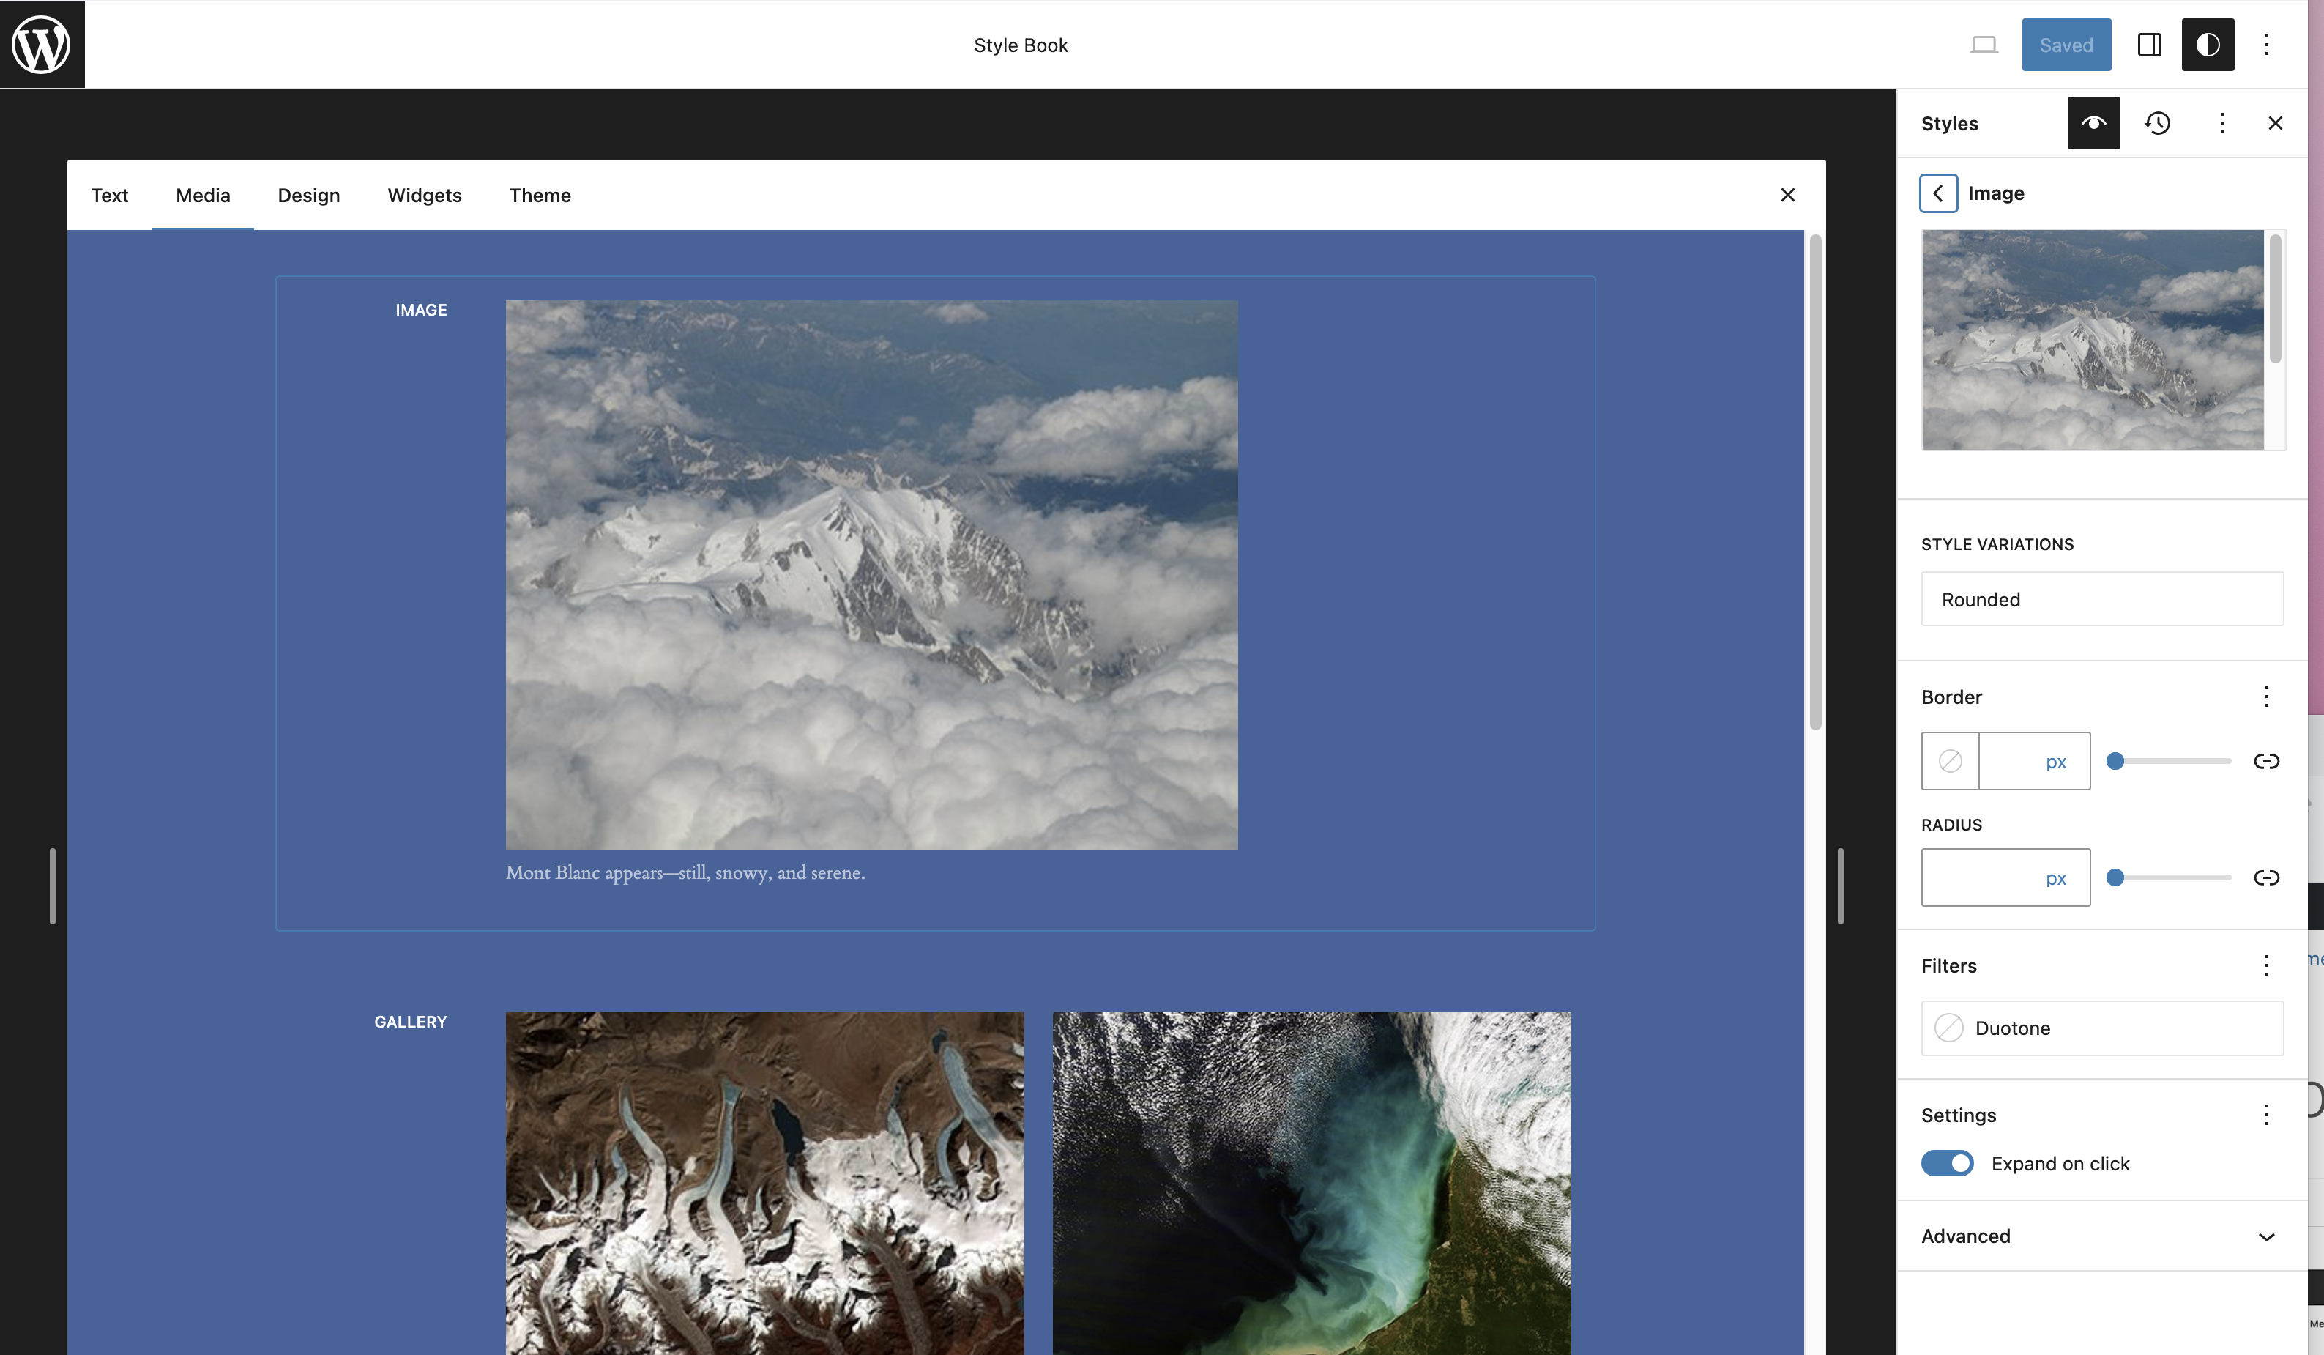This screenshot has width=2324, height=1355.
Task: Toggle the settings sidebar panel icon
Action: pos(2149,44)
